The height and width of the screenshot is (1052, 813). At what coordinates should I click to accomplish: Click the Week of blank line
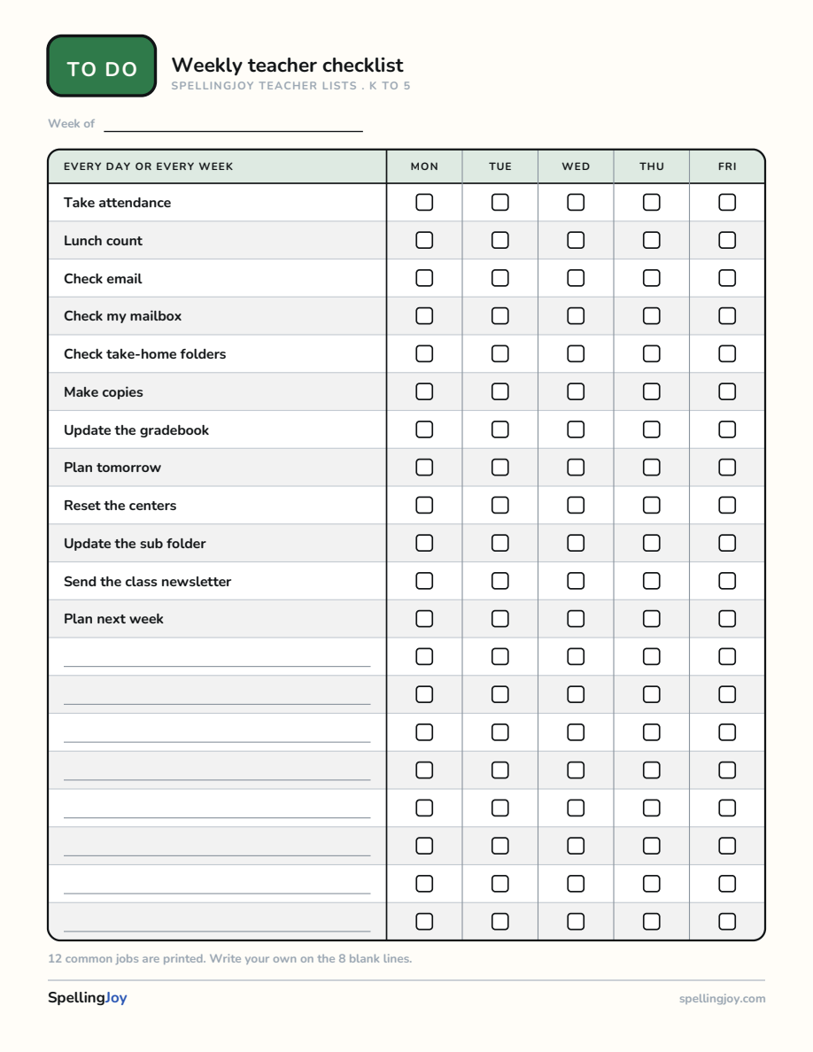click(x=234, y=125)
